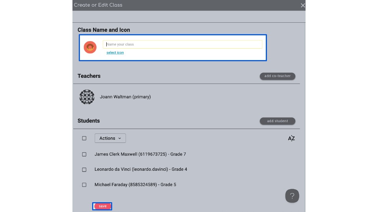Open the help question mark button
Viewport: 378px width, 212px height.
click(292, 196)
